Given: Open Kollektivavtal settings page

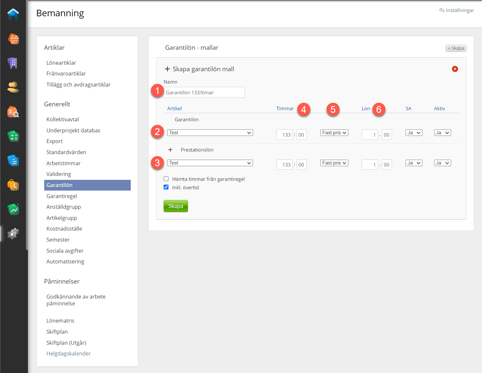Looking at the screenshot, I should [x=63, y=119].
